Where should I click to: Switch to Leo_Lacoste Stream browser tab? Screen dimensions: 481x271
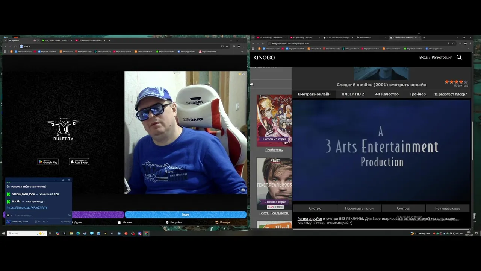click(56, 40)
